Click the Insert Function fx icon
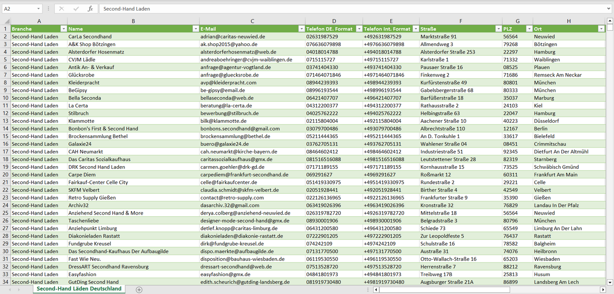614x294 pixels. point(90,8)
